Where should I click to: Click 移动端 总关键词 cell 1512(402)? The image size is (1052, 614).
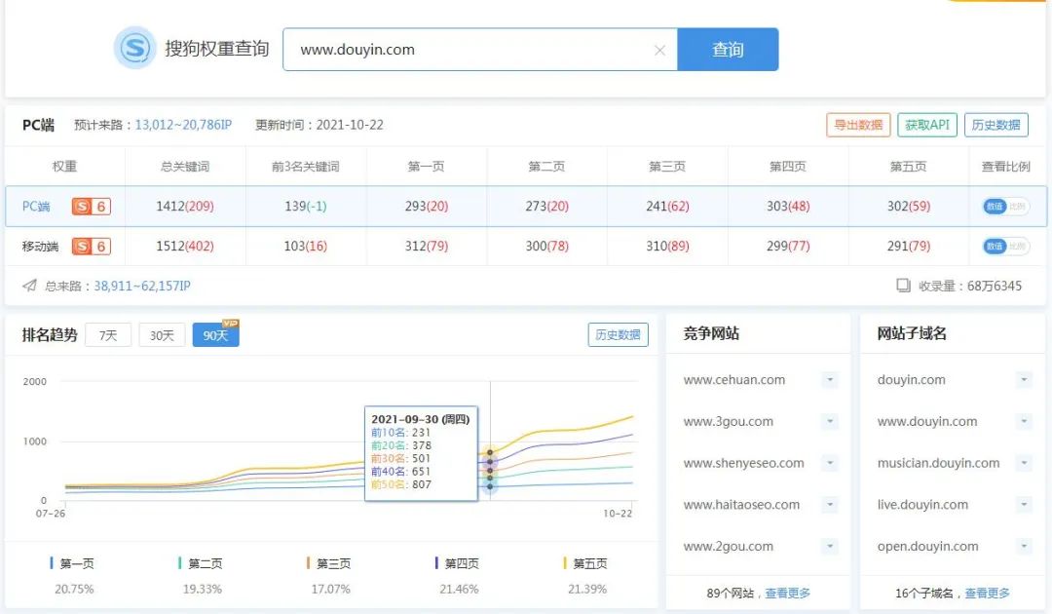[x=184, y=247]
